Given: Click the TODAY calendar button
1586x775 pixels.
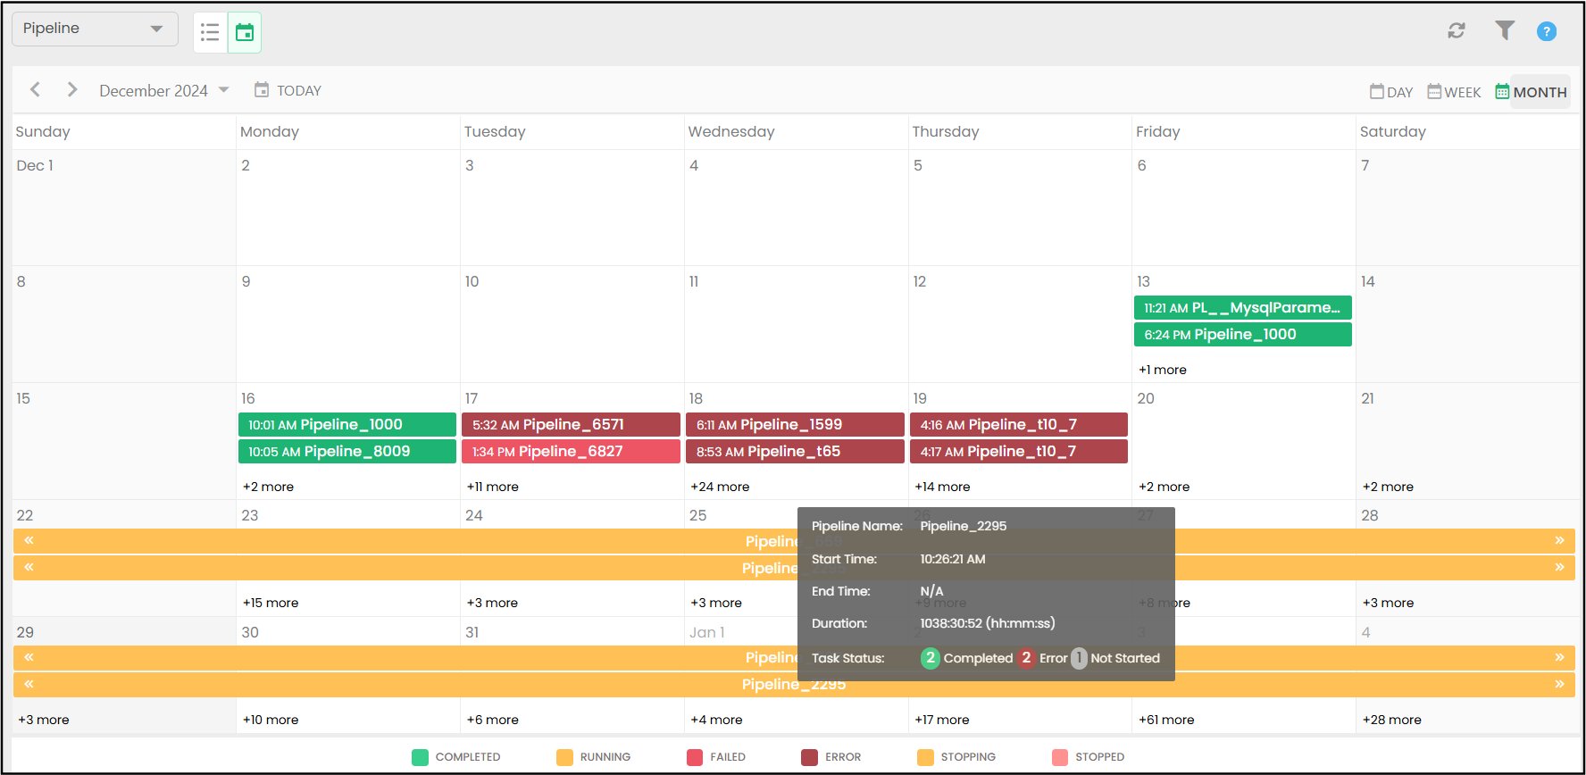Looking at the screenshot, I should (288, 90).
